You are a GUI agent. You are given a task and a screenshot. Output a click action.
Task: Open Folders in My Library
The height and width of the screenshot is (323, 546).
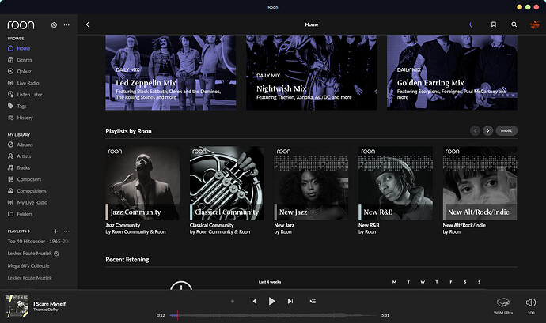(x=25, y=214)
